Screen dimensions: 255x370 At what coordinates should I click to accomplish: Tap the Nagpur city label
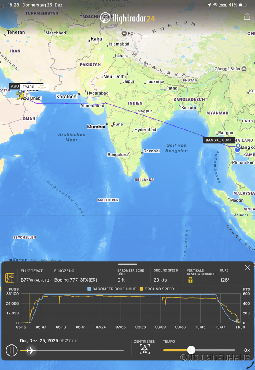pyautogui.click(x=145, y=111)
